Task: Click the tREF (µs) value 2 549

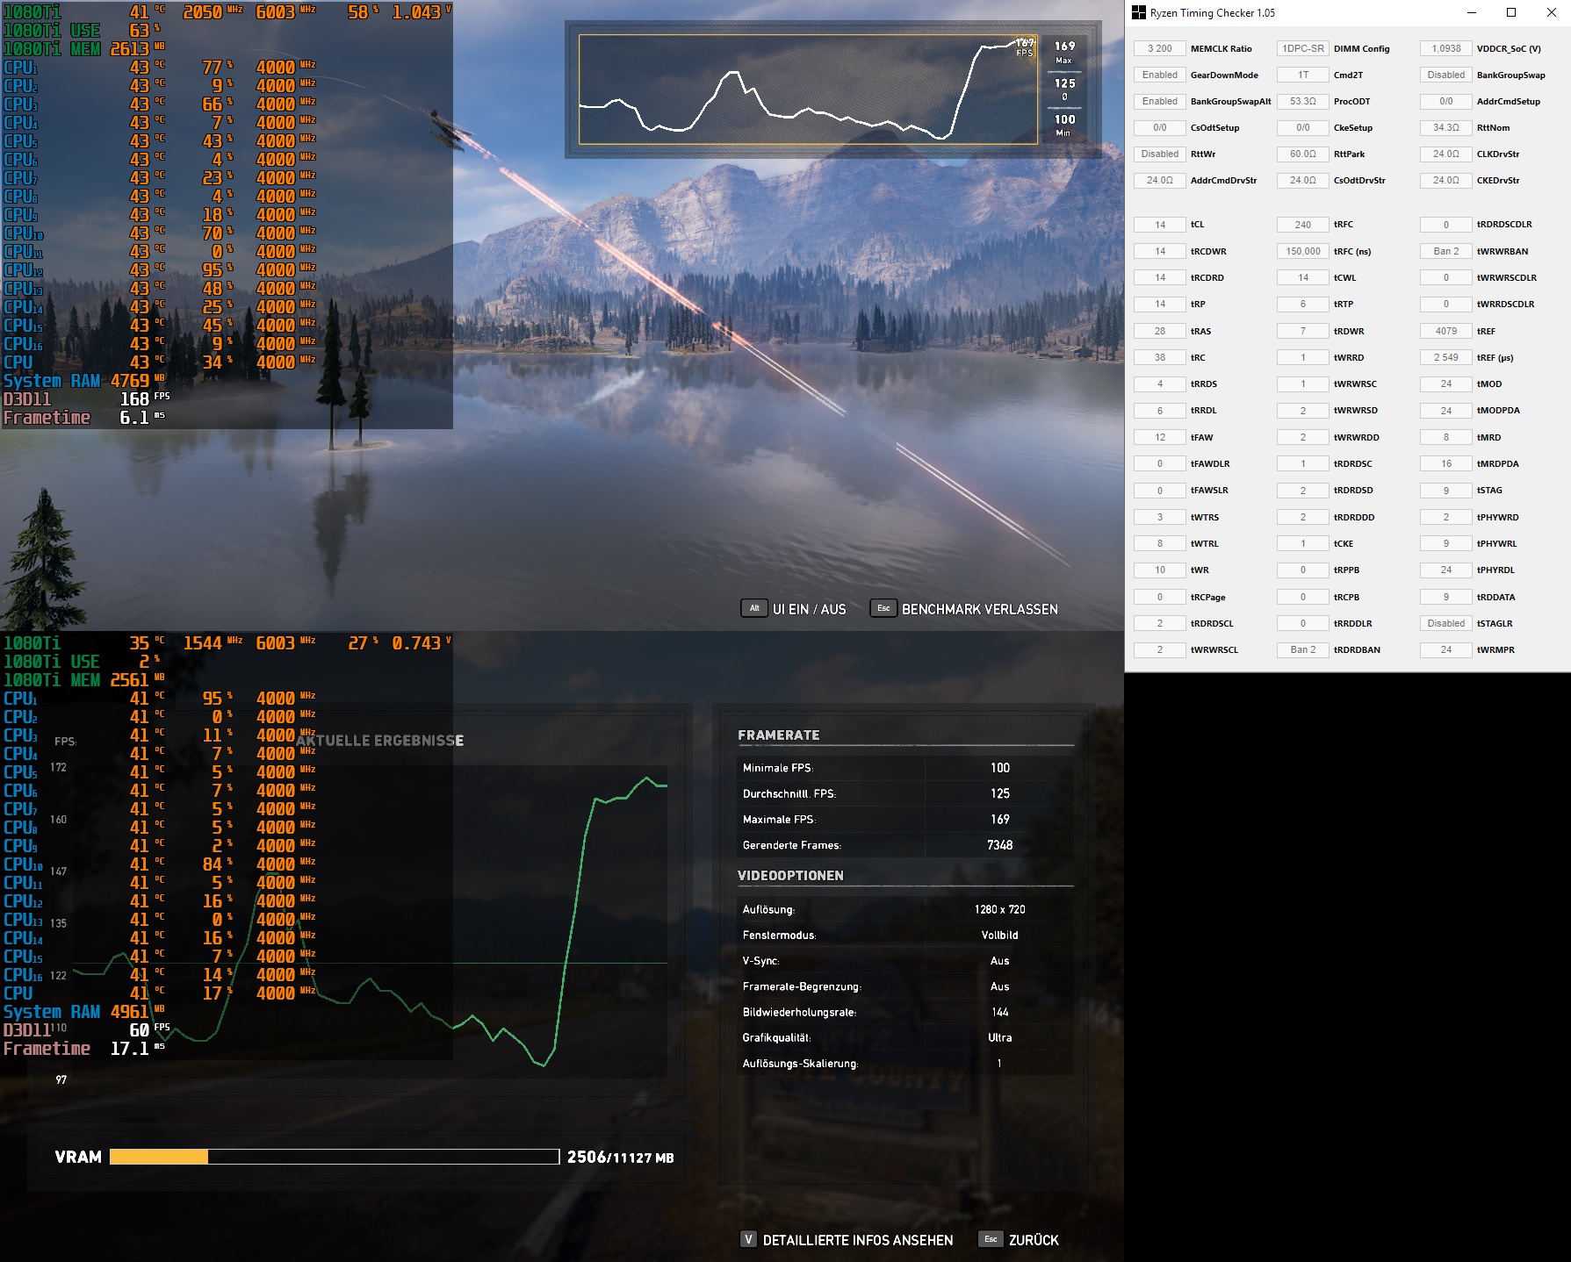Action: coord(1446,357)
